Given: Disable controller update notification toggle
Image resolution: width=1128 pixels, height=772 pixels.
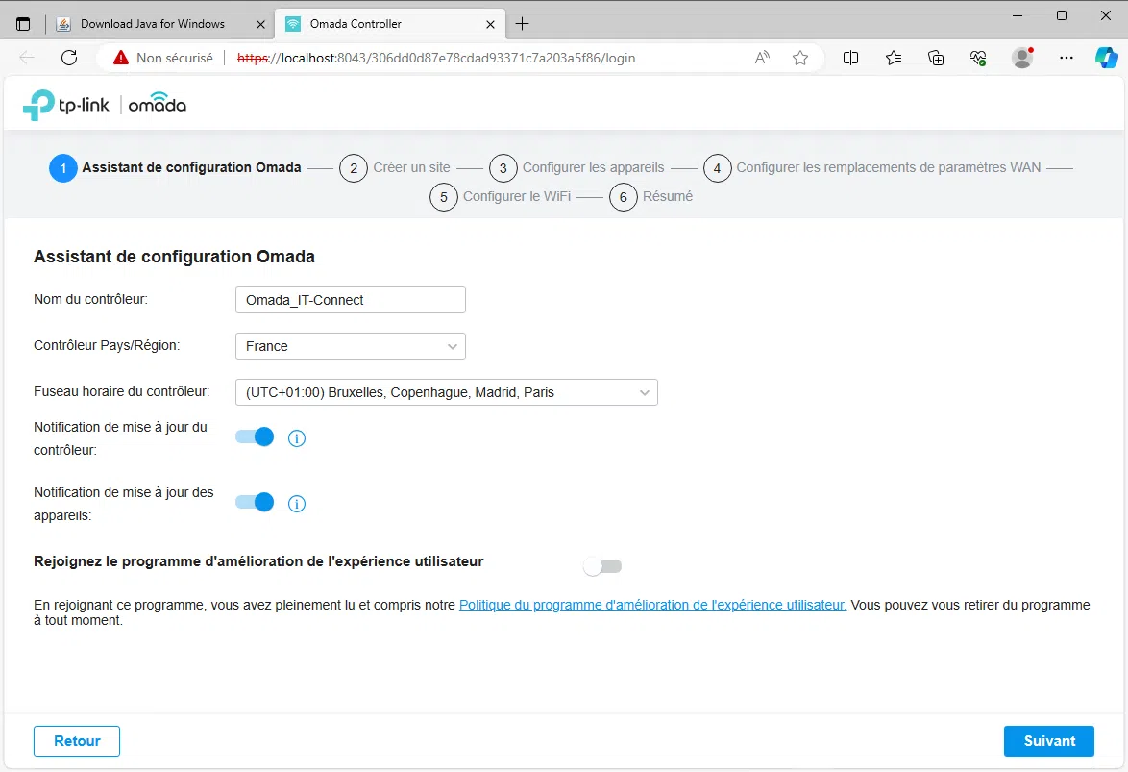Looking at the screenshot, I should point(256,437).
